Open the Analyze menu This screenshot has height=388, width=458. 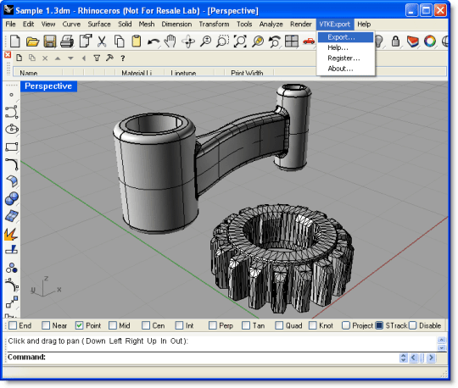pos(271,25)
